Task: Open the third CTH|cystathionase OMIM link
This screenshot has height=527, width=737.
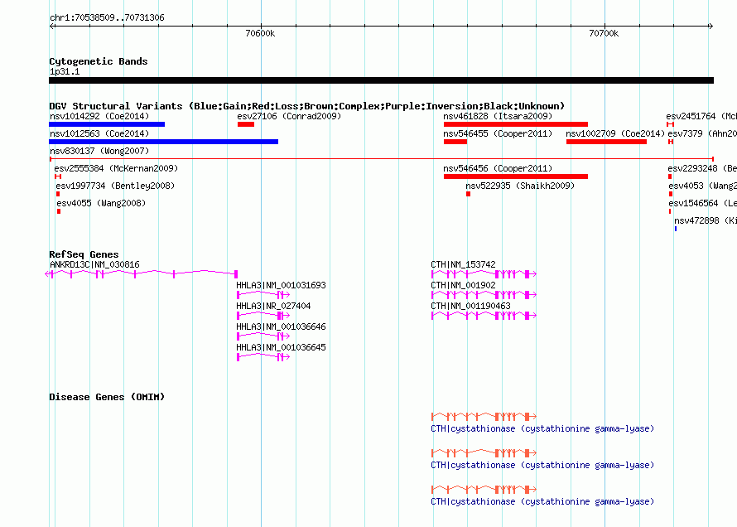Action: point(542,501)
